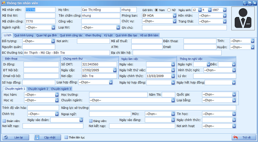258x142 pixels.
Task: Tick the Đoàn viên checkbox
Action: tap(4, 121)
